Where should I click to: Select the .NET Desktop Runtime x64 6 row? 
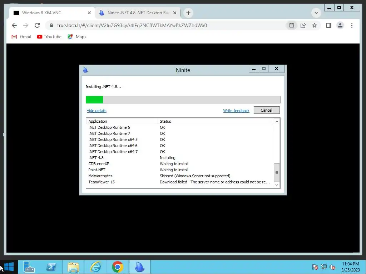click(180, 146)
